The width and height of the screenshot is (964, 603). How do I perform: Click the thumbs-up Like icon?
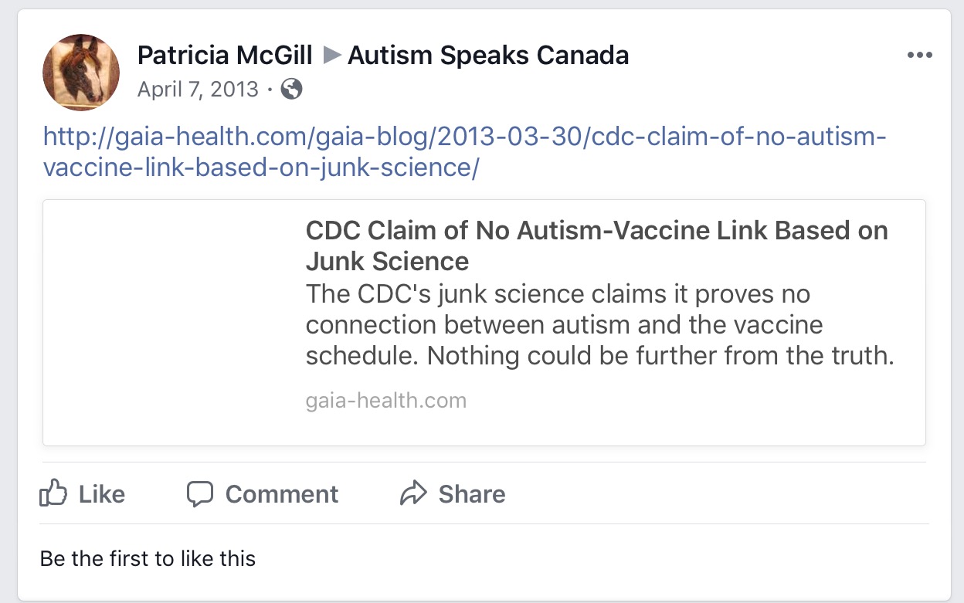tap(53, 493)
